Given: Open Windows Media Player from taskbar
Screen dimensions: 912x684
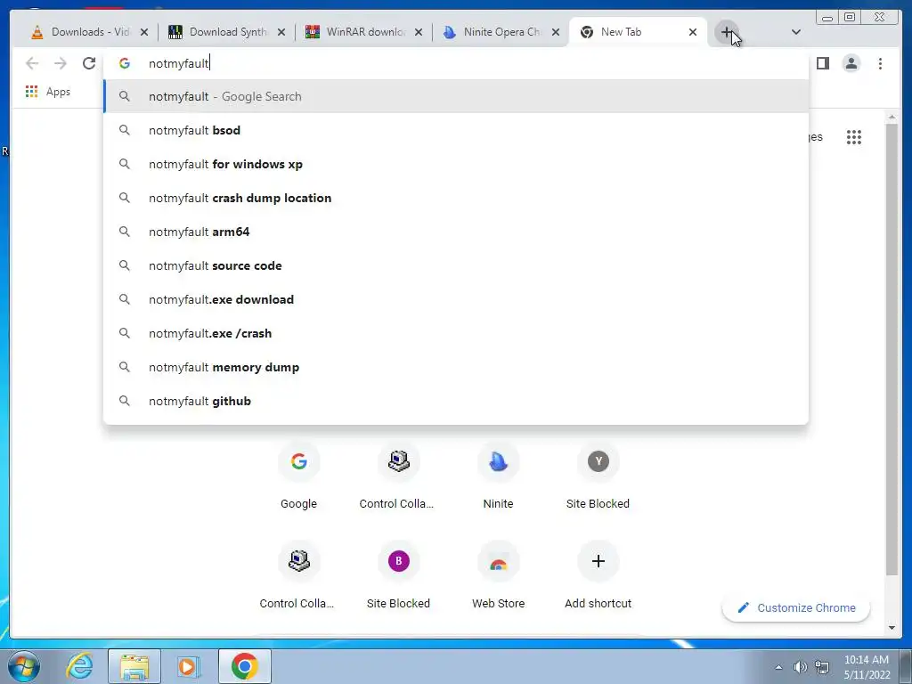Looking at the screenshot, I should tap(188, 666).
